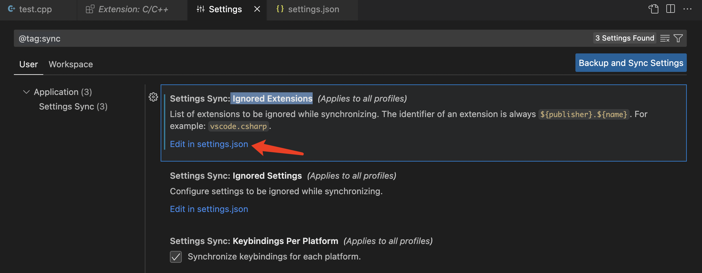Clear the settings search input icon
Image resolution: width=702 pixels, height=273 pixels.
point(665,39)
